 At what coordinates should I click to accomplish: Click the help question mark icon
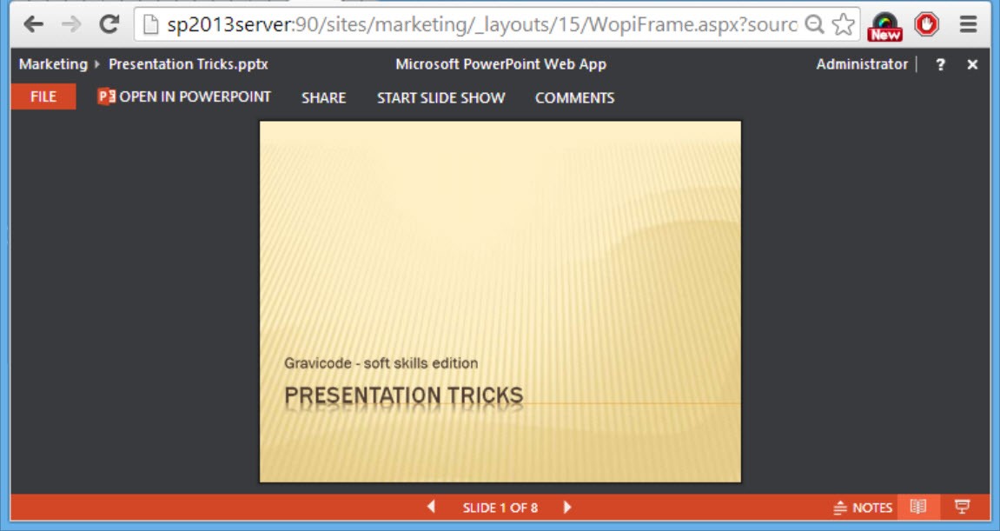pos(940,64)
